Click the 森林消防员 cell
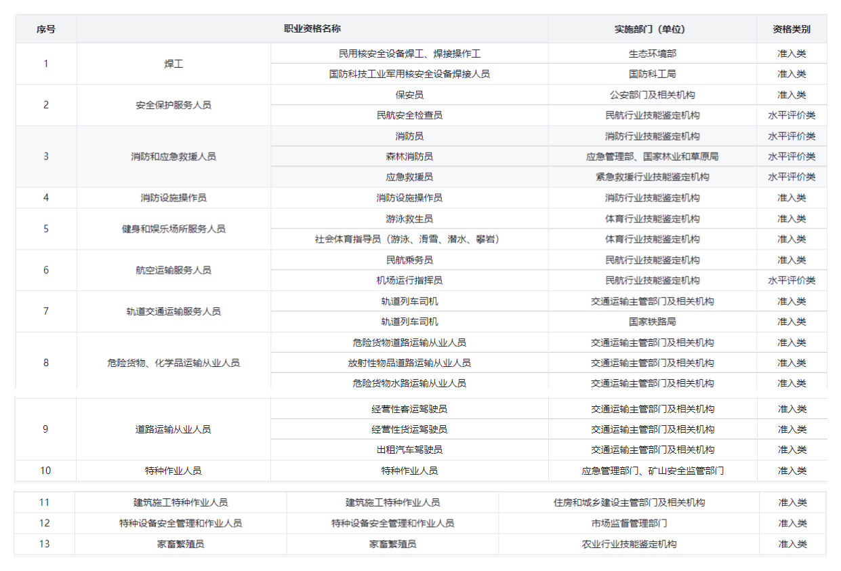This screenshot has height=571, width=841. (409, 157)
